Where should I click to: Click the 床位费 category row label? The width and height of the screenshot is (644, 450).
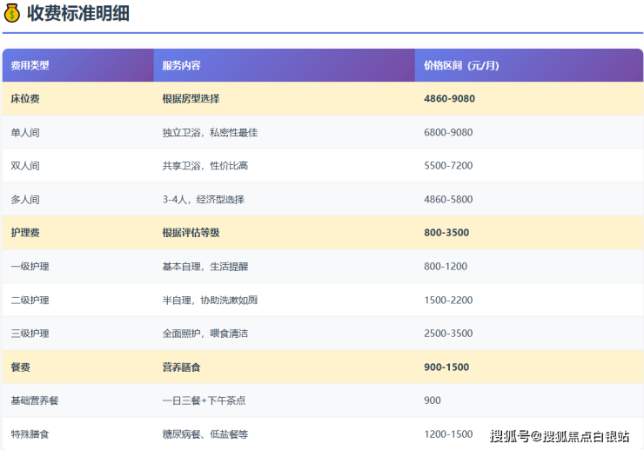click(x=25, y=99)
